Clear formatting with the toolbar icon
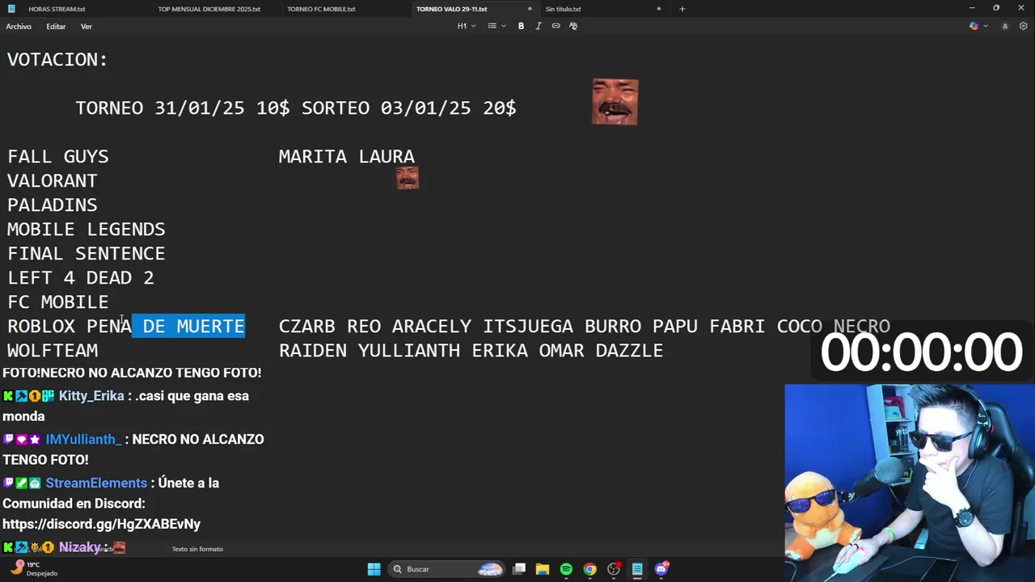 point(573,26)
